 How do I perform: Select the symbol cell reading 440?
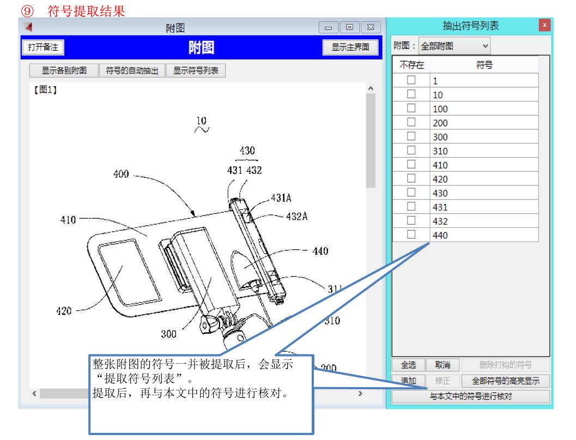484,235
